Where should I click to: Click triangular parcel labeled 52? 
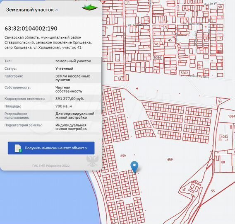(x=221, y=102)
